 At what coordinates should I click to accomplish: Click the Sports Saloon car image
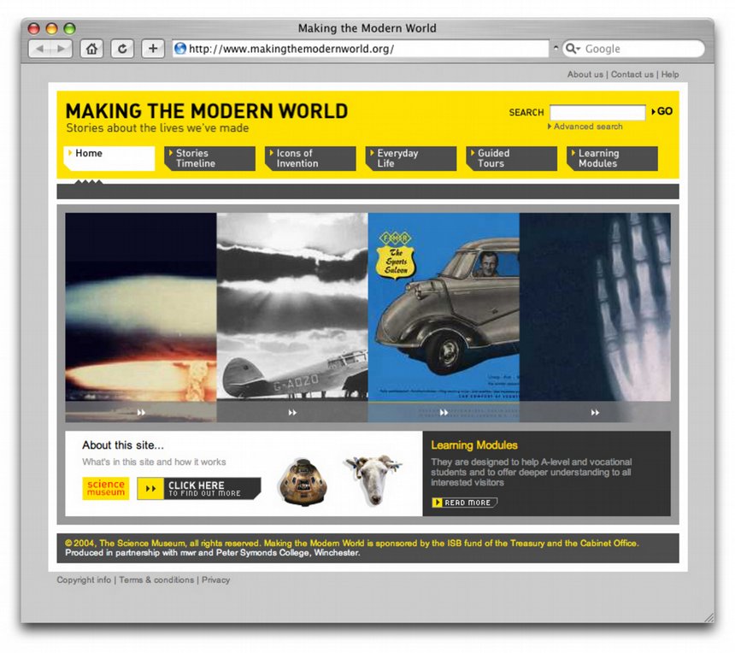point(444,307)
